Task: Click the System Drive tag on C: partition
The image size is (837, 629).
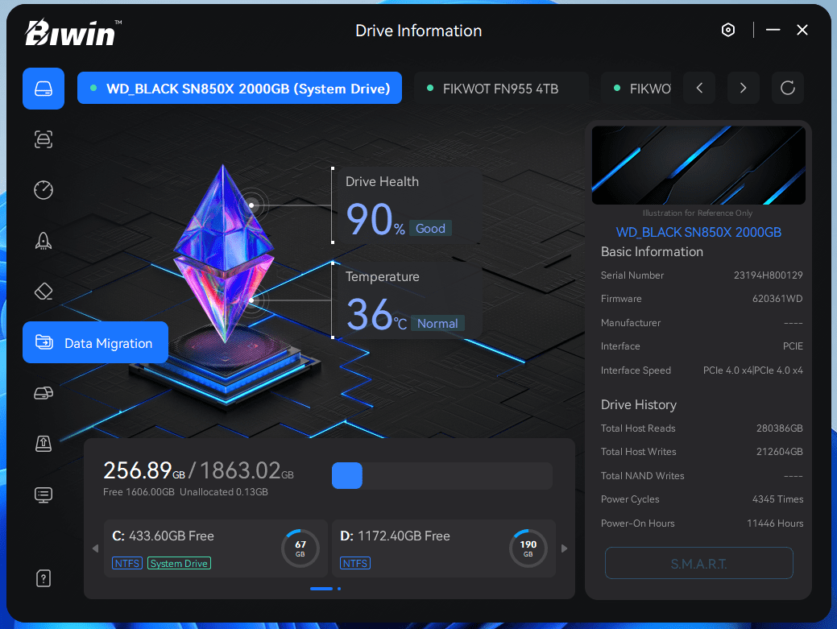Action: pyautogui.click(x=179, y=564)
